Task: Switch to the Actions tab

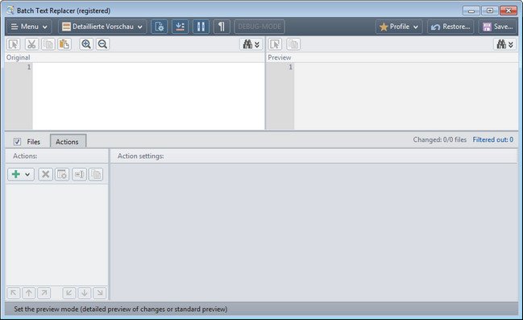Action: 68,142
